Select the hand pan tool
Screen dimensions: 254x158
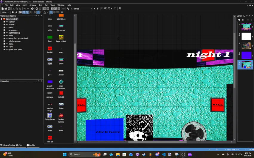[x=13, y=12]
